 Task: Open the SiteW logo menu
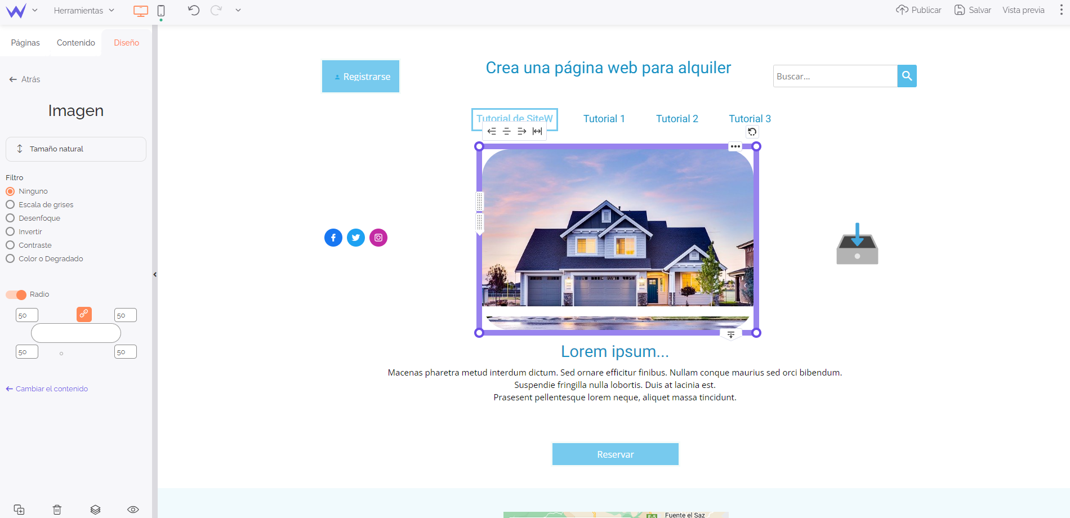click(16, 11)
